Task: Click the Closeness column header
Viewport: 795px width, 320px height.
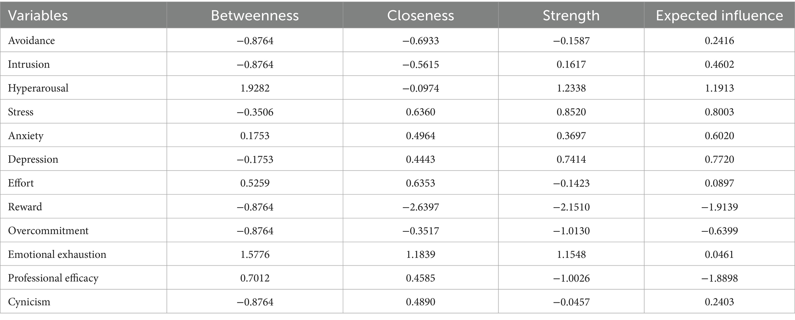Action: [421, 16]
